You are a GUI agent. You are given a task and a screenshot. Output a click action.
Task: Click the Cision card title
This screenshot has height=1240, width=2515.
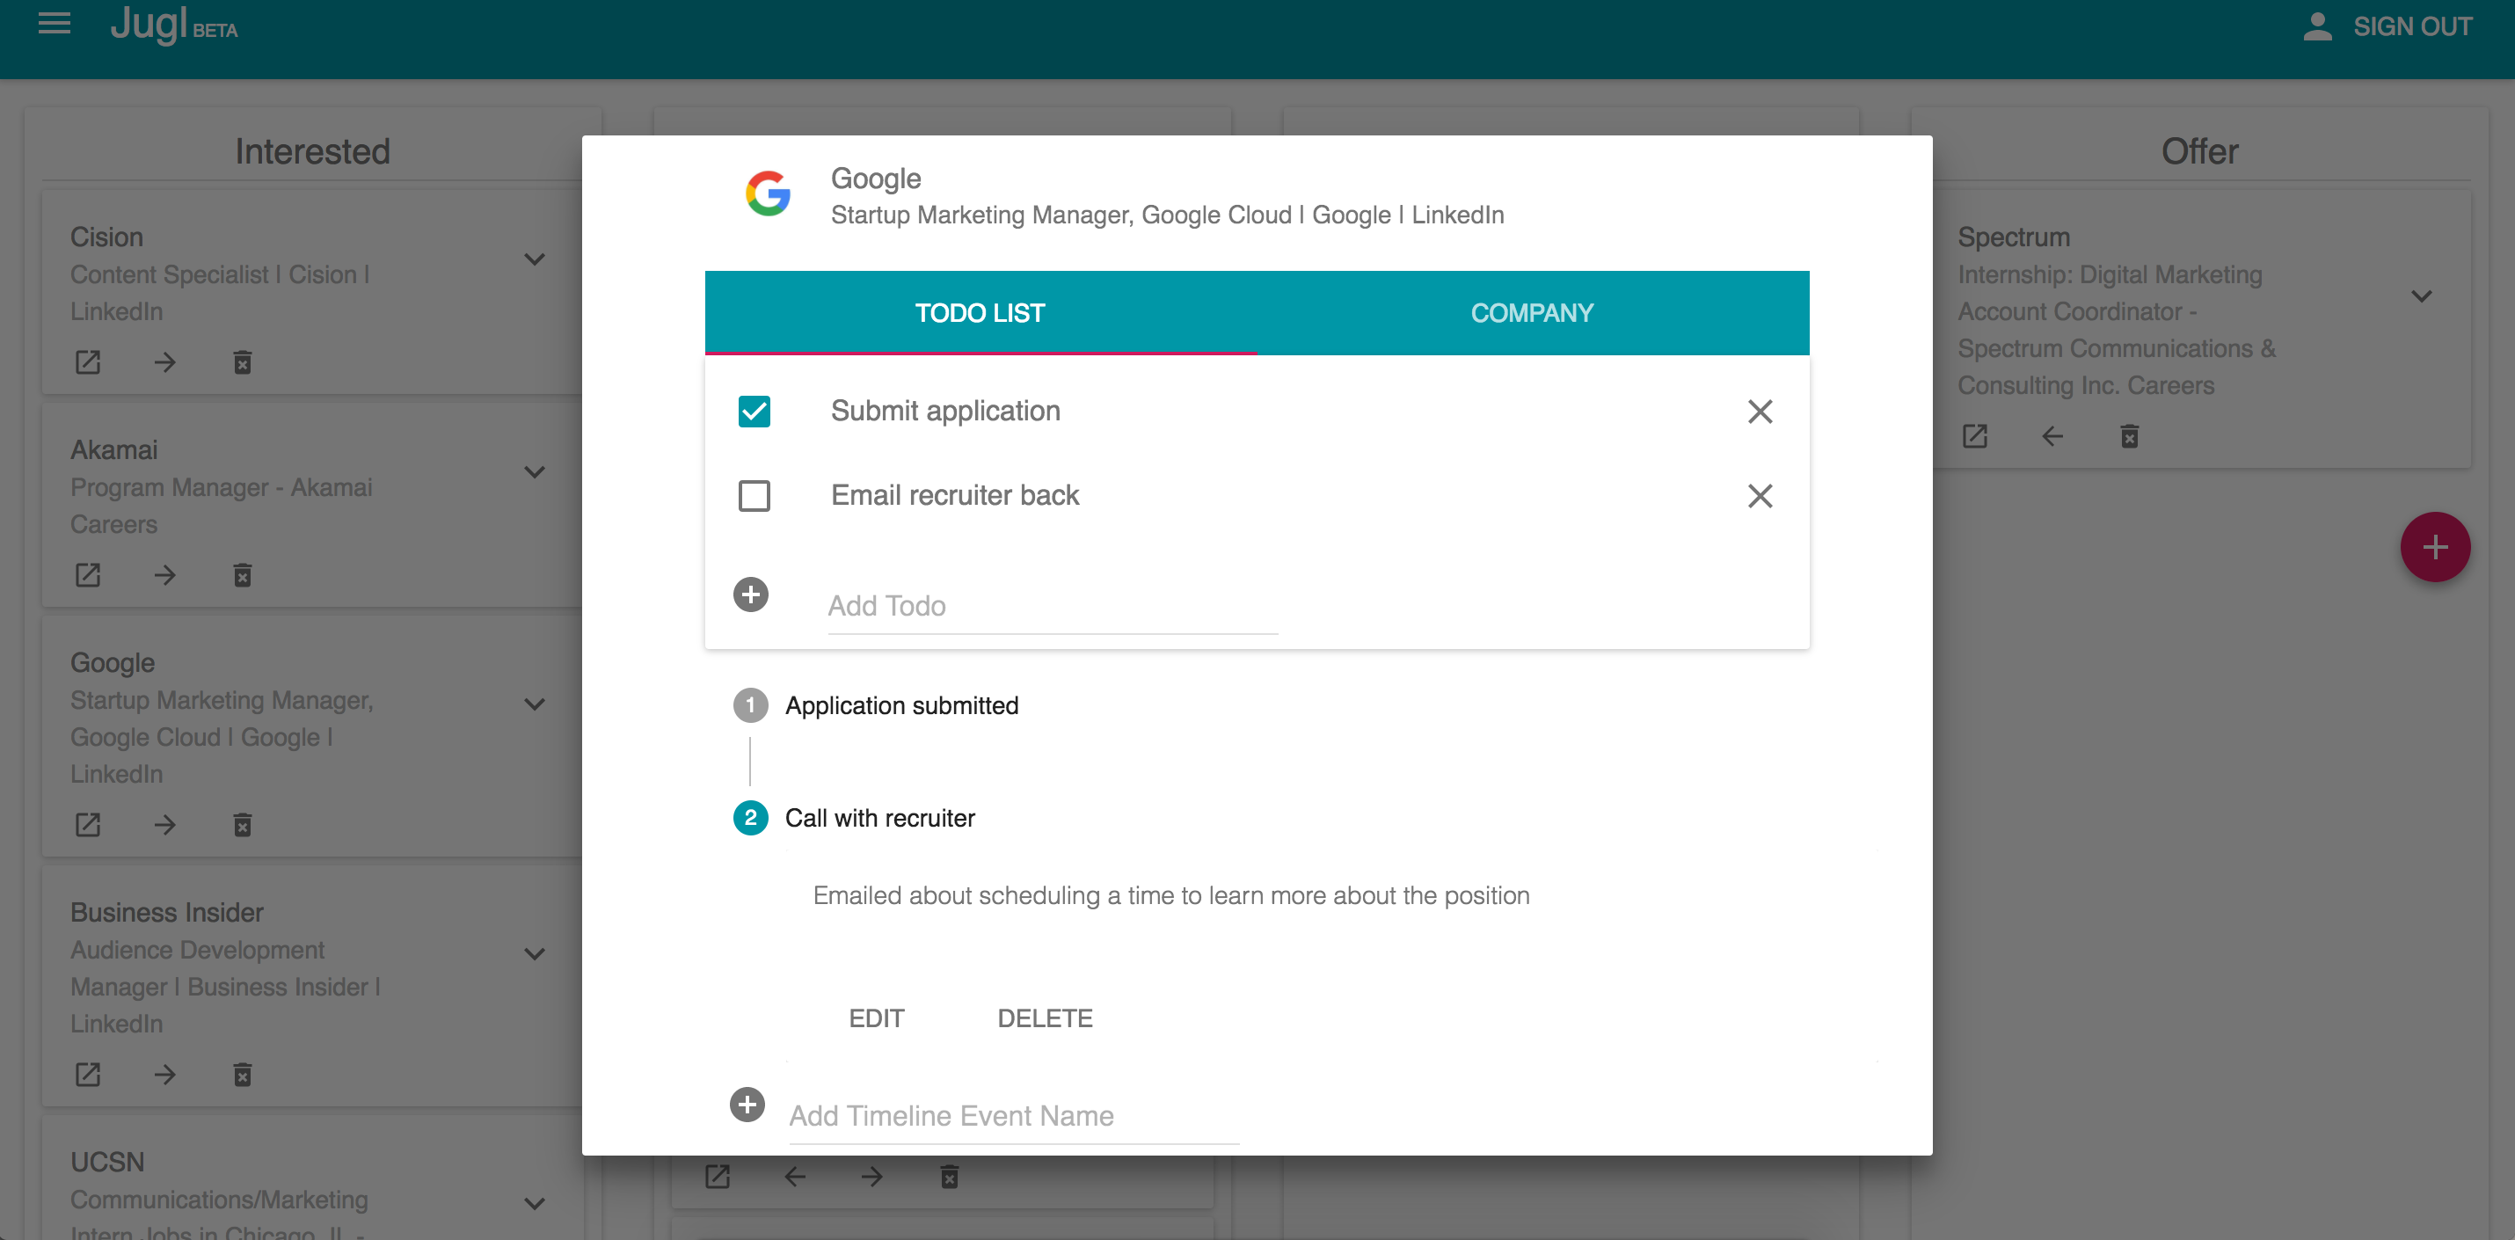[106, 237]
